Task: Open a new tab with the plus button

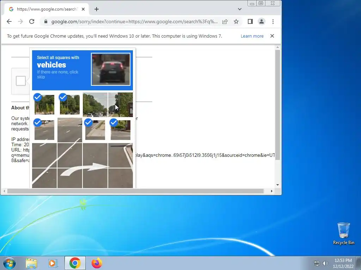Action: click(97, 9)
